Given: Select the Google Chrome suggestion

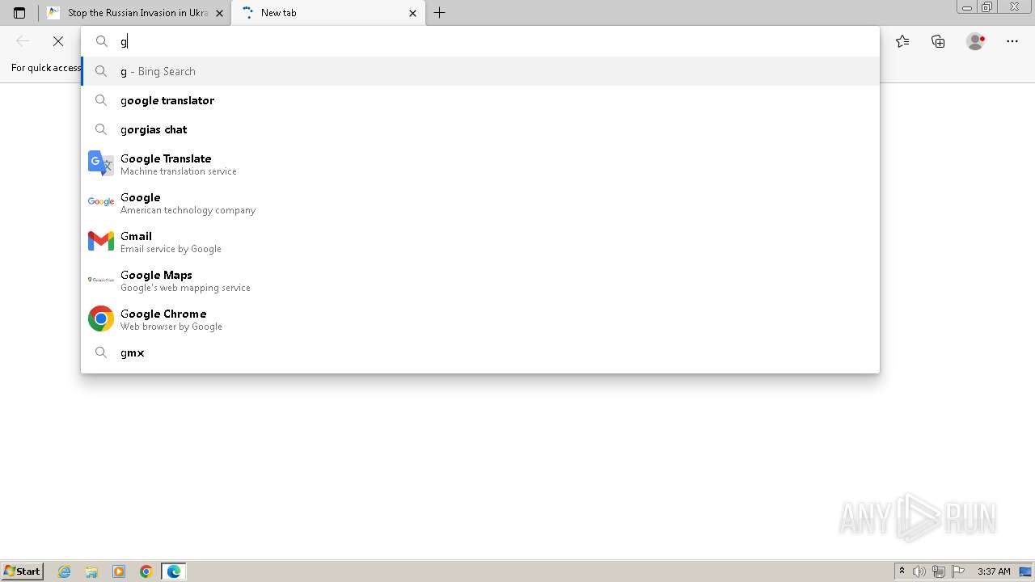Looking at the screenshot, I should (x=480, y=319).
